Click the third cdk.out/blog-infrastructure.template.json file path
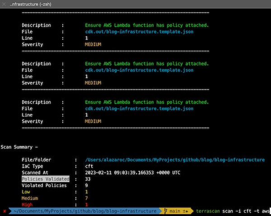This screenshot has width=271, height=216. click(139, 108)
